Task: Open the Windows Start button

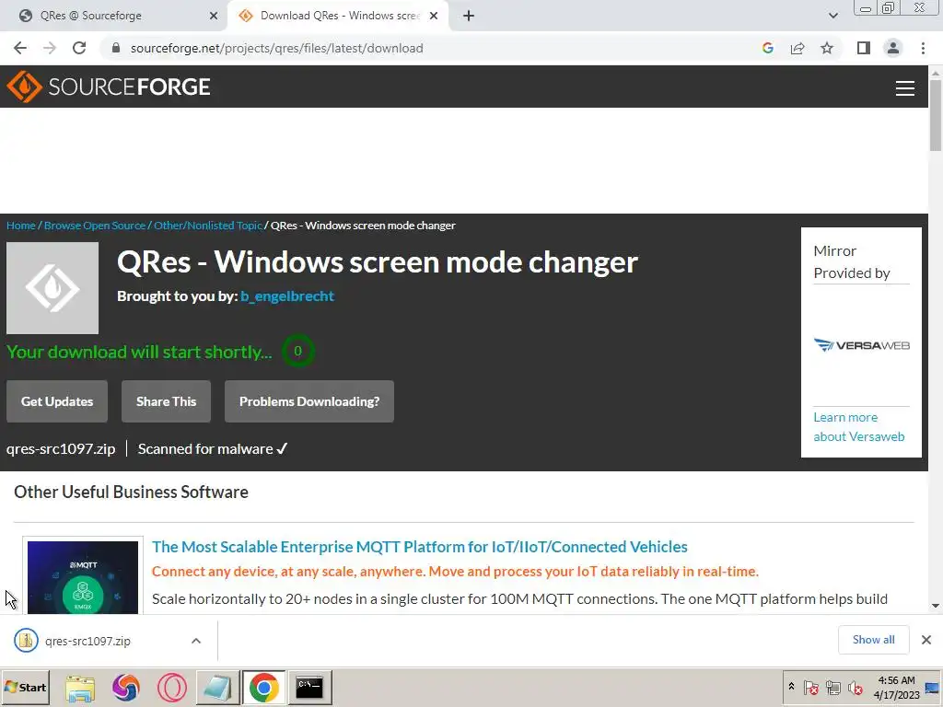Action: [x=25, y=687]
